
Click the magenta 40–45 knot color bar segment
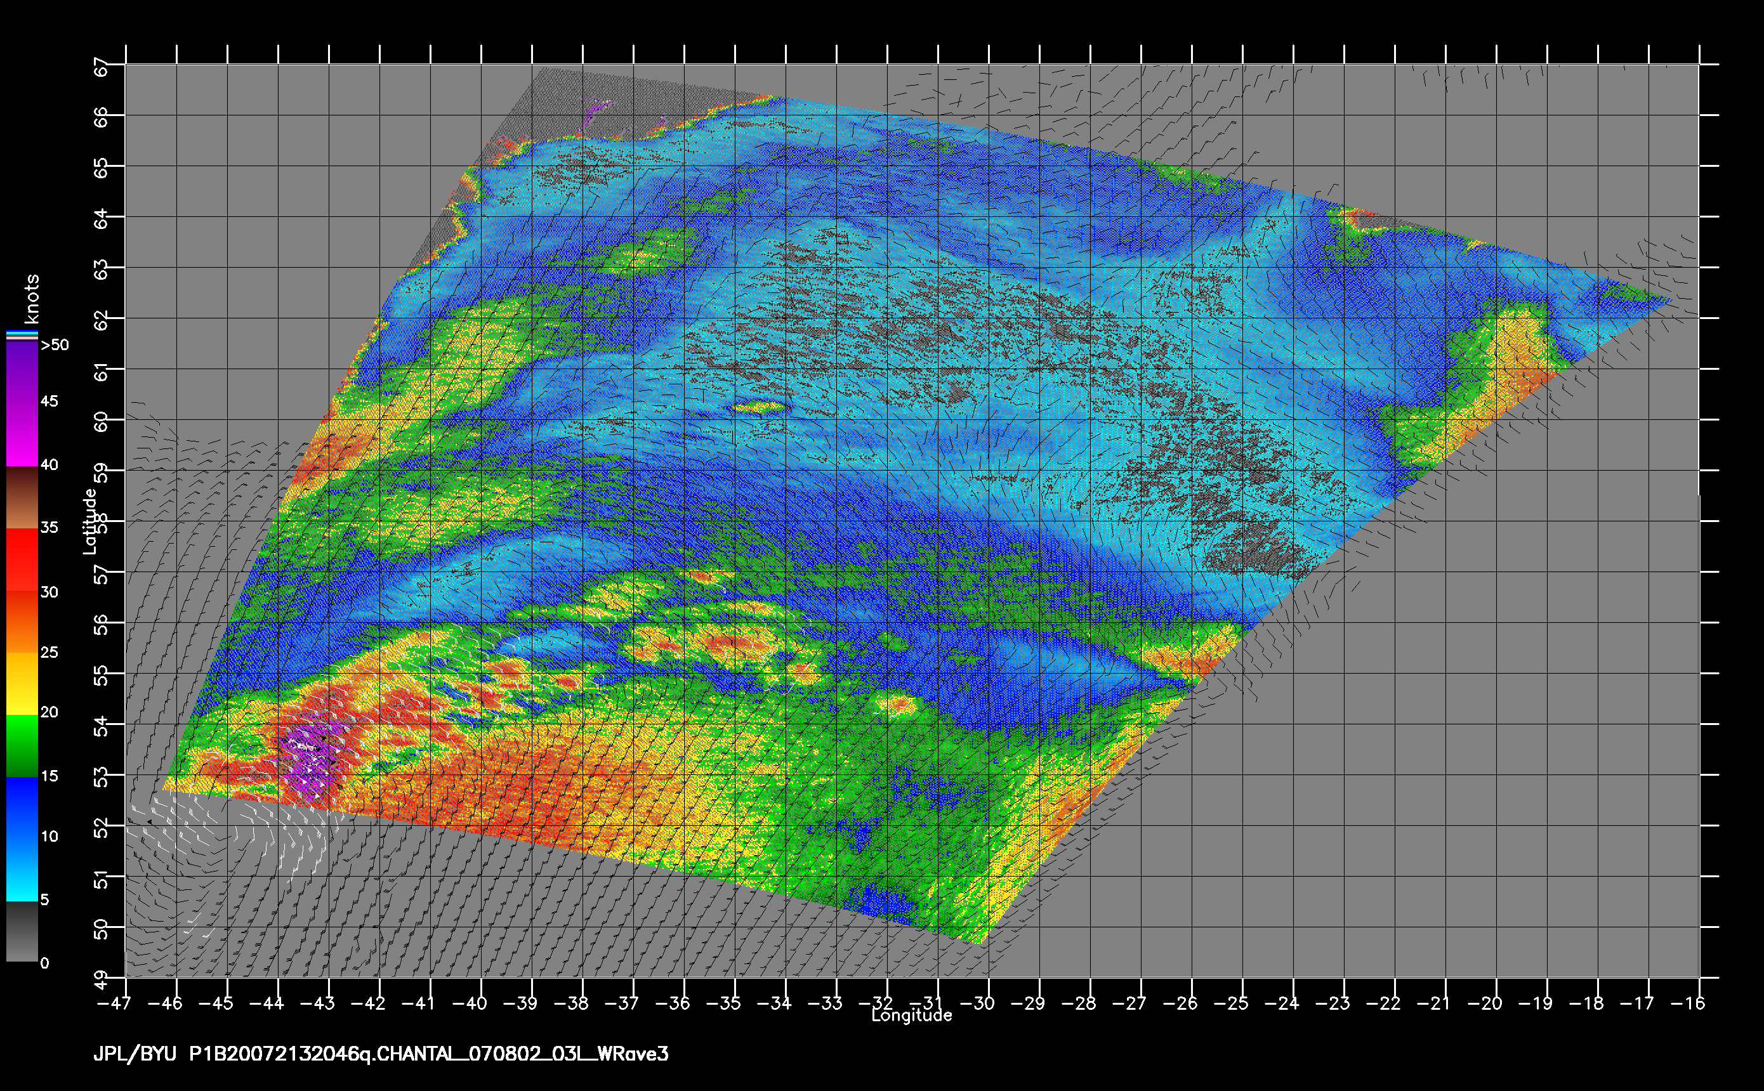point(22,435)
